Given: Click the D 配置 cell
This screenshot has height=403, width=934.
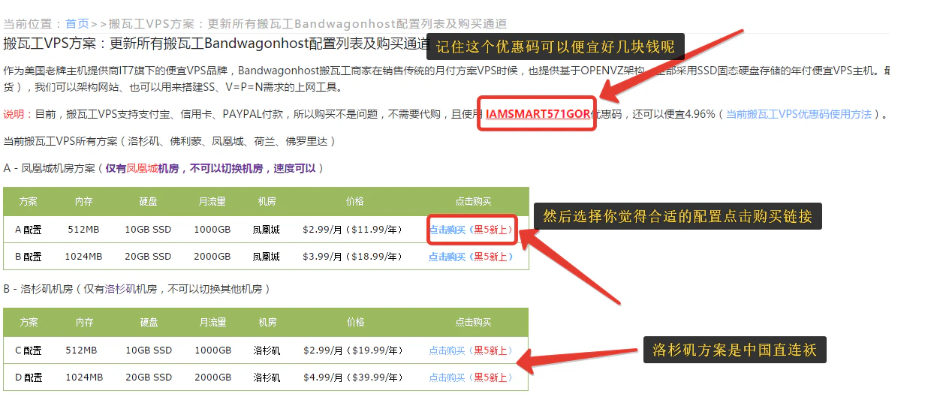Looking at the screenshot, I should coord(29,377).
